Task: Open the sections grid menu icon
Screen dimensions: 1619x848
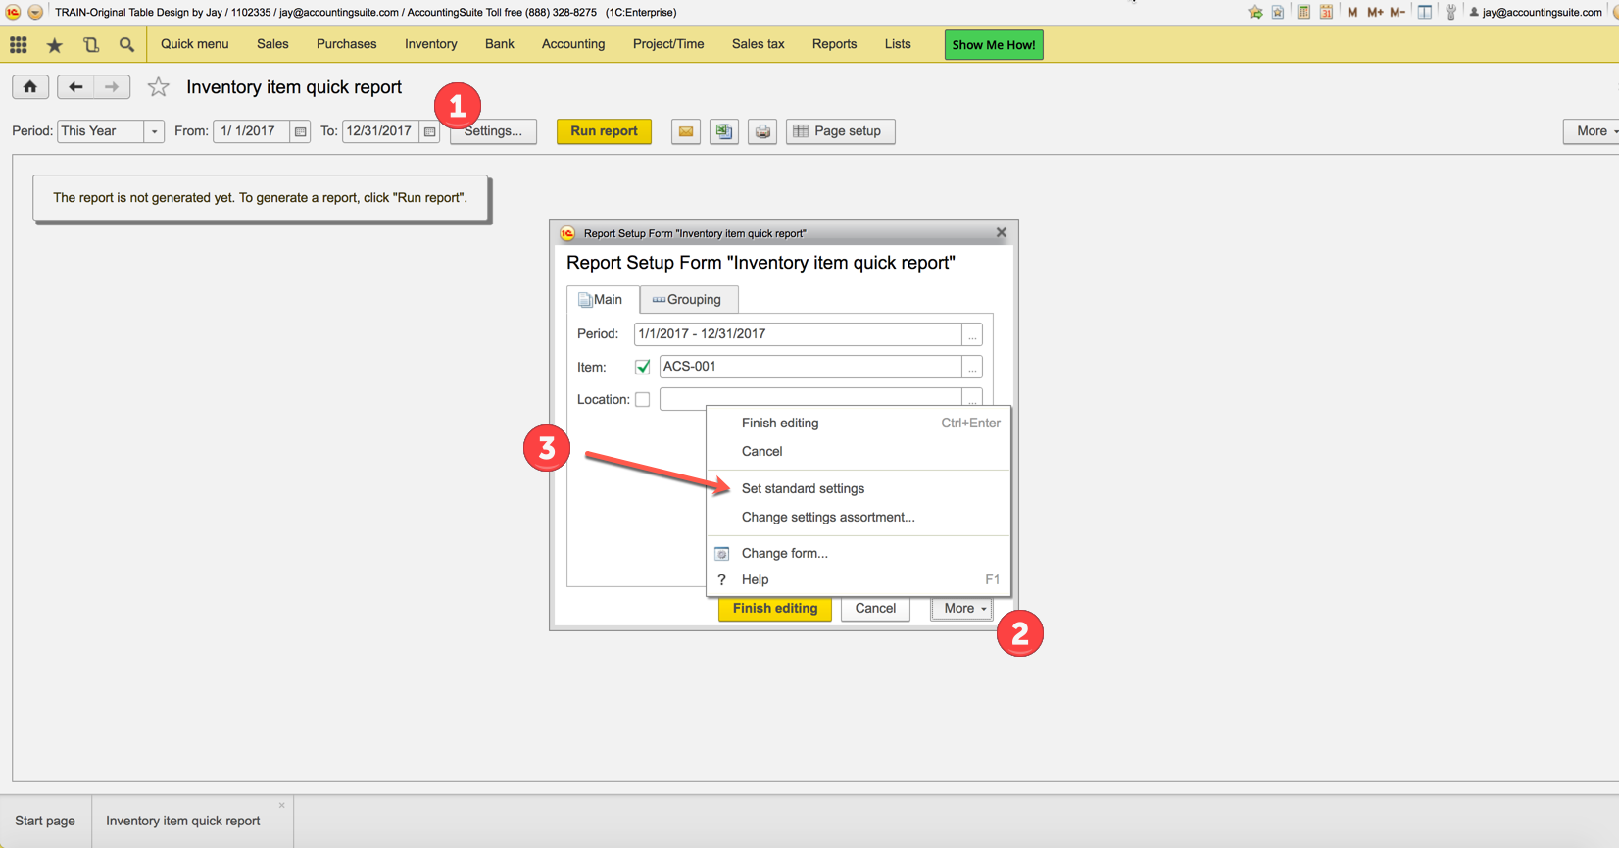Action: (19, 44)
